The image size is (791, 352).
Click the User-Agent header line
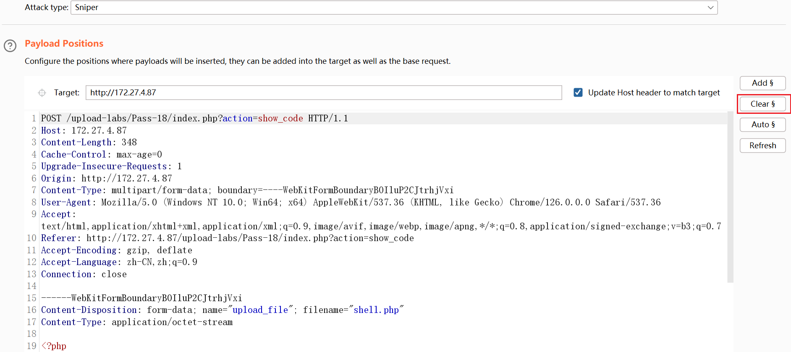click(351, 202)
